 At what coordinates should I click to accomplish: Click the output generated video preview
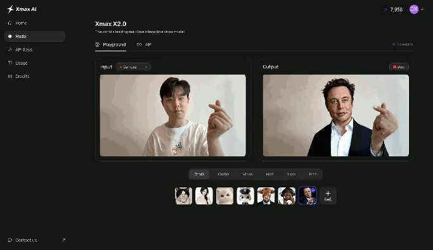(336, 115)
